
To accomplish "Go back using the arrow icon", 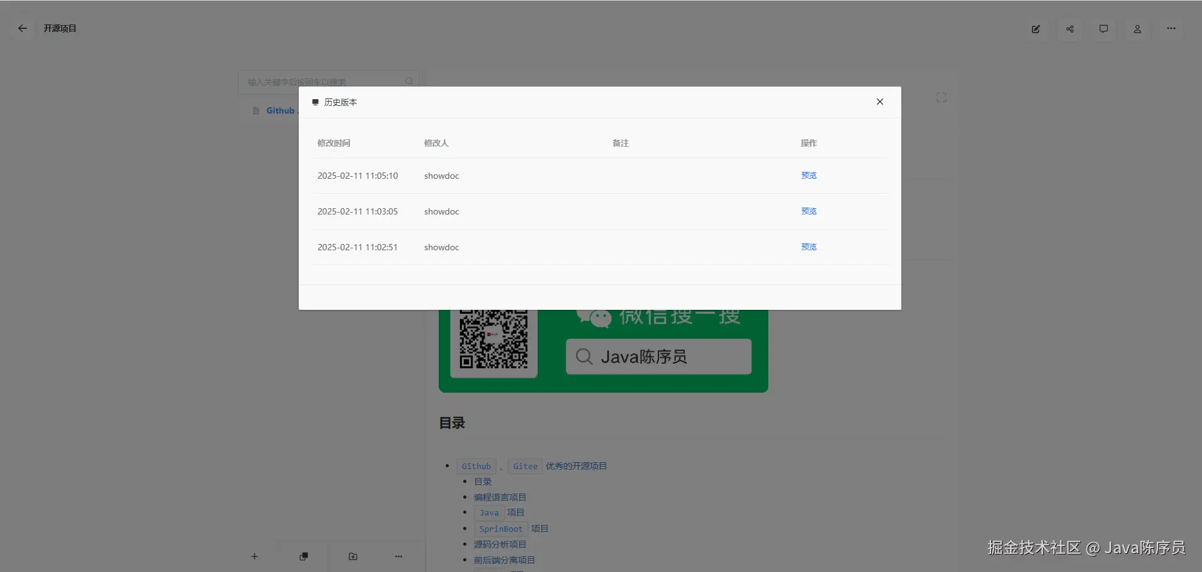I will tap(23, 28).
